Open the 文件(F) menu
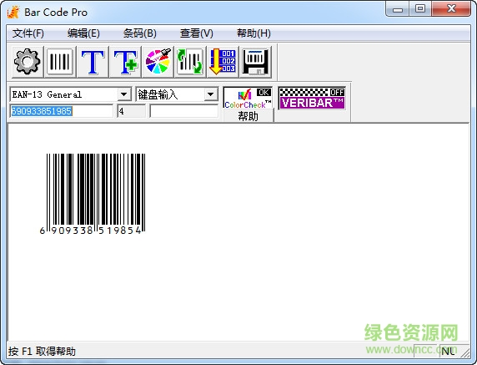The height and width of the screenshot is (365, 477). (x=28, y=33)
